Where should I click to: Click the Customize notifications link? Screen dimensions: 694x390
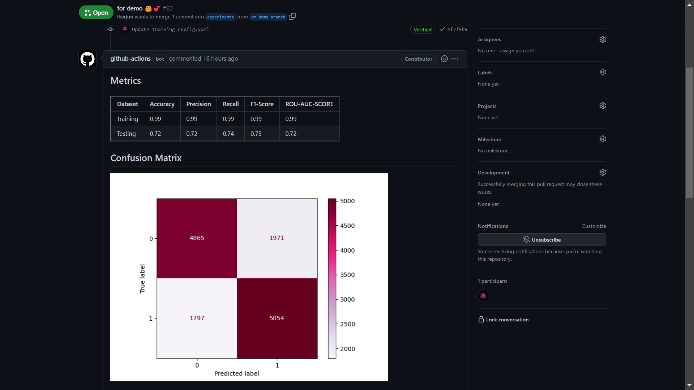pos(594,226)
